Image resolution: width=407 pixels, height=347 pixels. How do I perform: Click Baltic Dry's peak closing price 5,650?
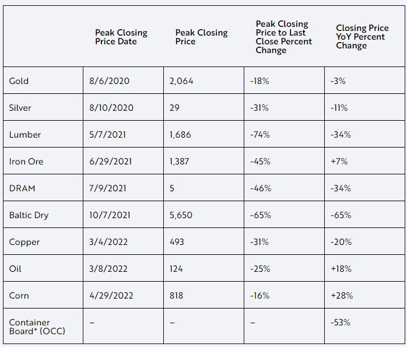180,215
